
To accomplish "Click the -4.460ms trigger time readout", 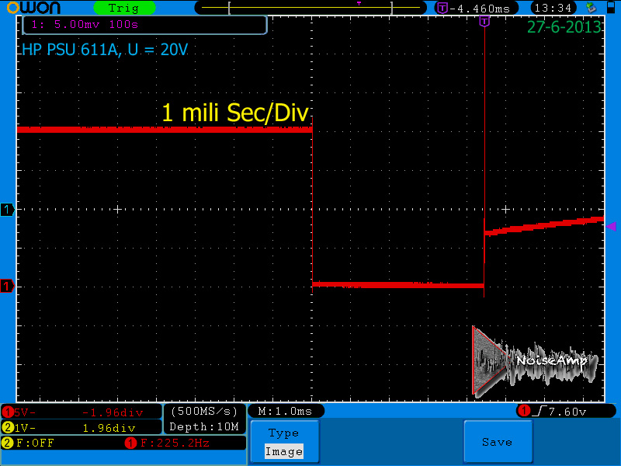I will pyautogui.click(x=477, y=8).
